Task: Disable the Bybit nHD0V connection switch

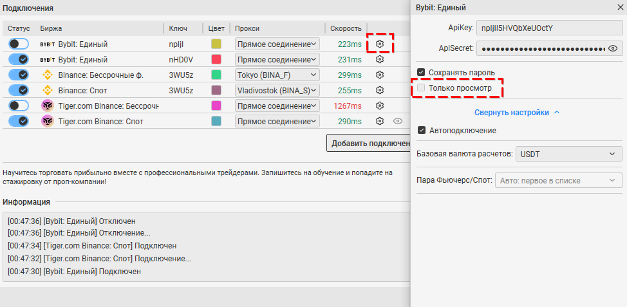Action: [x=19, y=60]
